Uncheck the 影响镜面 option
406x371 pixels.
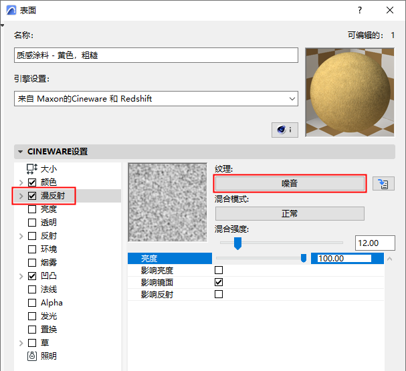219,282
